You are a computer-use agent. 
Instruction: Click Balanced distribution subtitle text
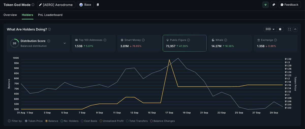34,46
